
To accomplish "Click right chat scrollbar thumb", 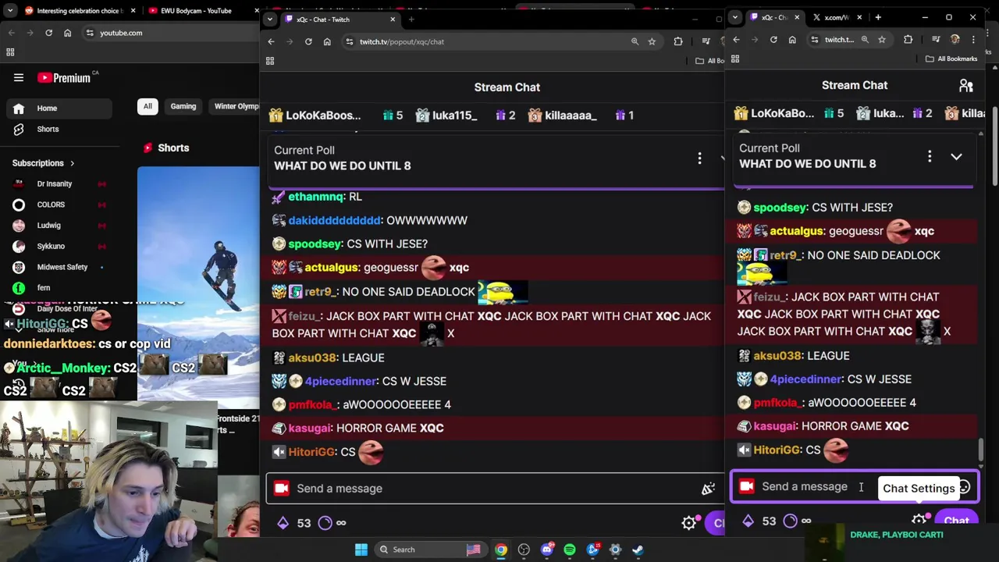I will [981, 450].
